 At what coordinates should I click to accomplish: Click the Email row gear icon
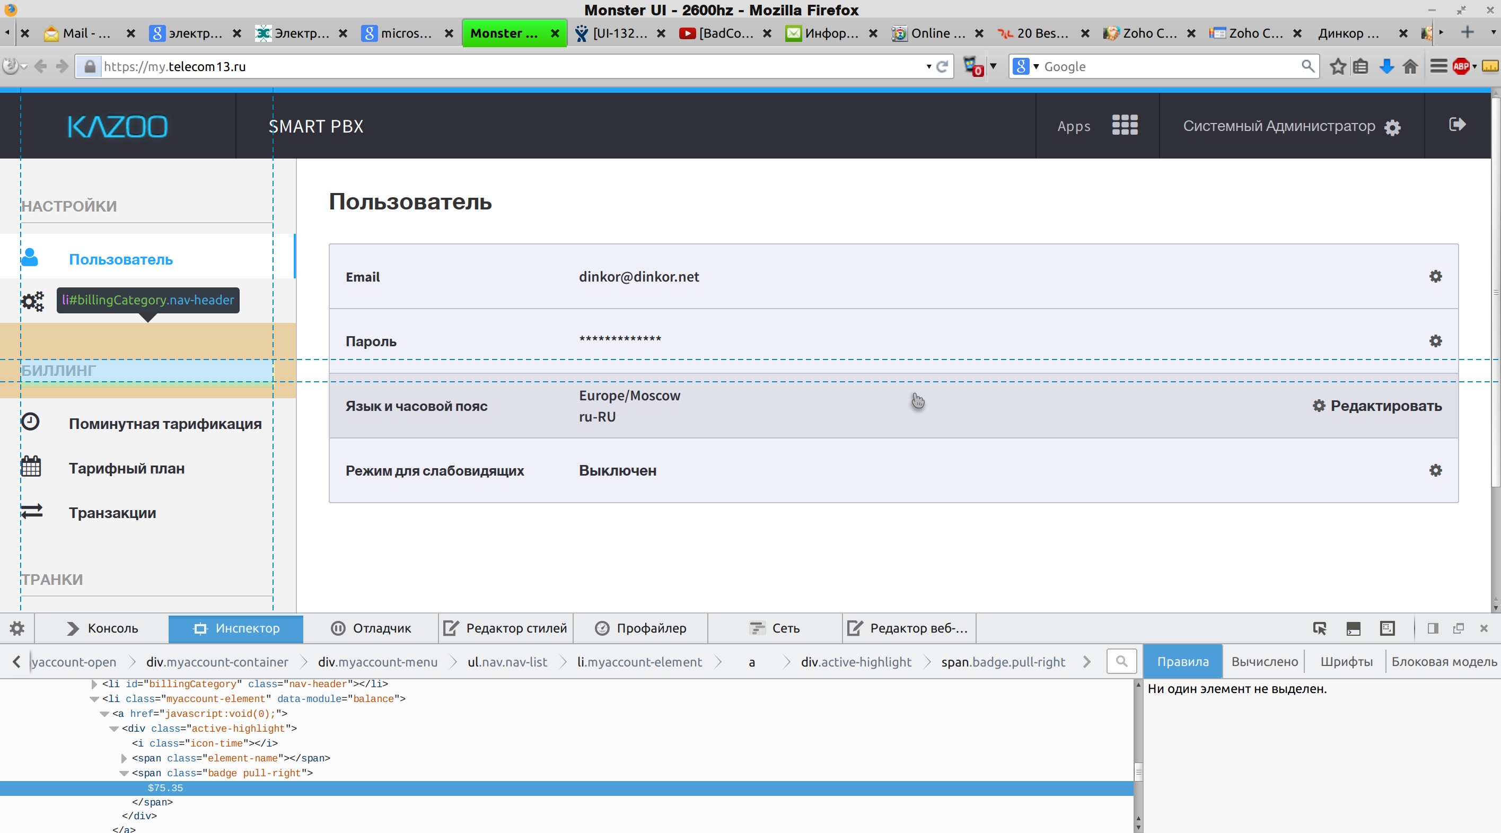[x=1435, y=276]
